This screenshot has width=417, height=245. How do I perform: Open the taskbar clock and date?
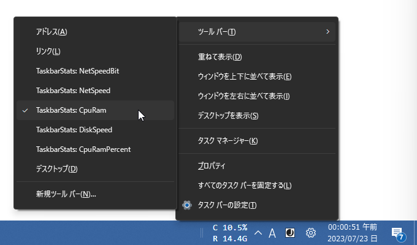tap(353, 233)
